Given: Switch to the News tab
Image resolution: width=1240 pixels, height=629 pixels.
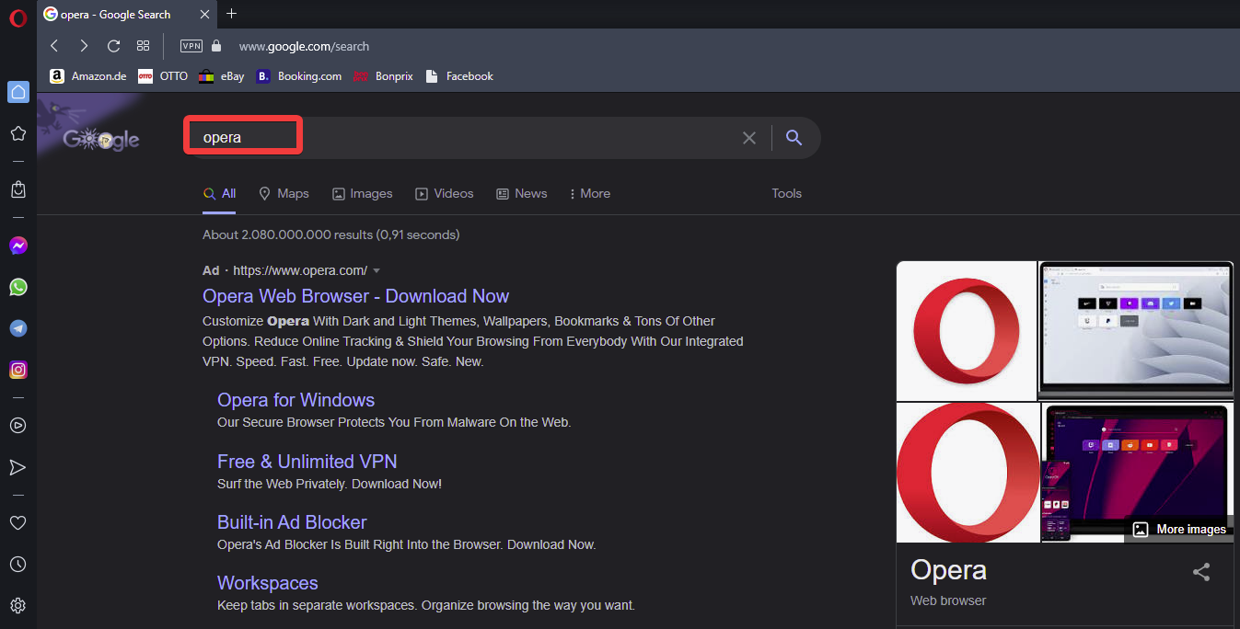Looking at the screenshot, I should pyautogui.click(x=522, y=193).
